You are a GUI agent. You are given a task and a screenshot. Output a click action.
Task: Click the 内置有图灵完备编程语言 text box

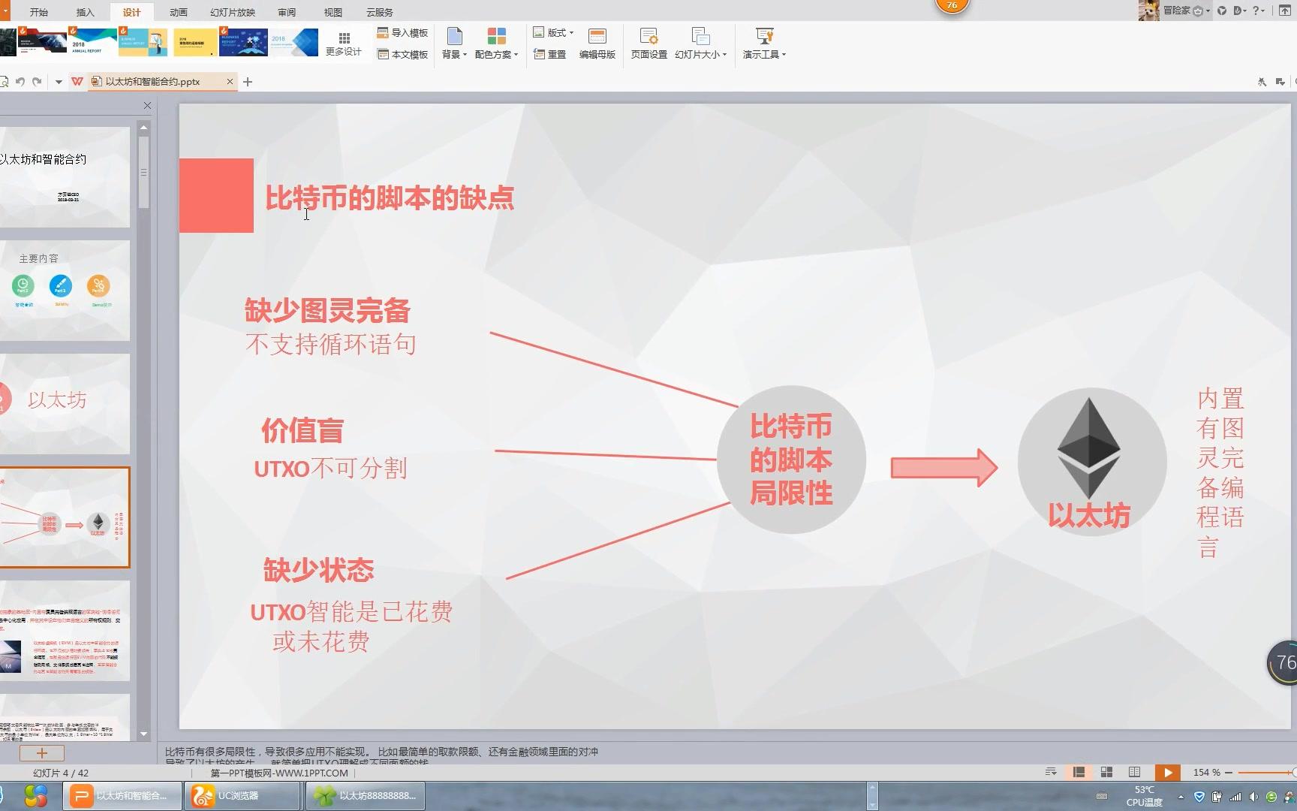1220,473
